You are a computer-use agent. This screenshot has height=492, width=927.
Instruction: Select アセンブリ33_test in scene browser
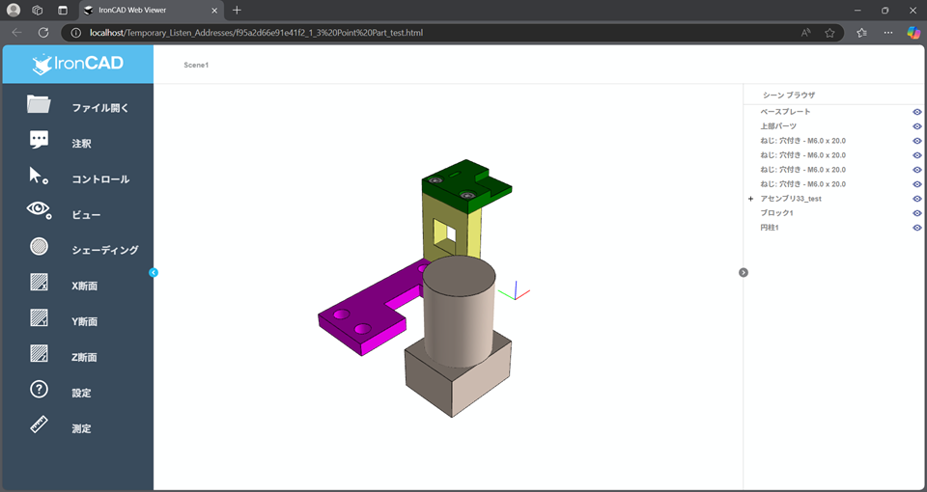point(791,199)
